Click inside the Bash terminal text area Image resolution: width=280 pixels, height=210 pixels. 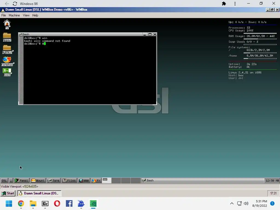point(90,70)
